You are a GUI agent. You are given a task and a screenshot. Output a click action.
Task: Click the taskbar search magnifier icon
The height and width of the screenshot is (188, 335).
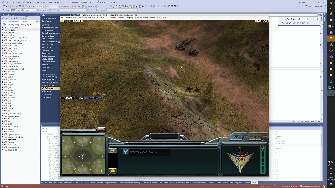click(x=331, y=8)
